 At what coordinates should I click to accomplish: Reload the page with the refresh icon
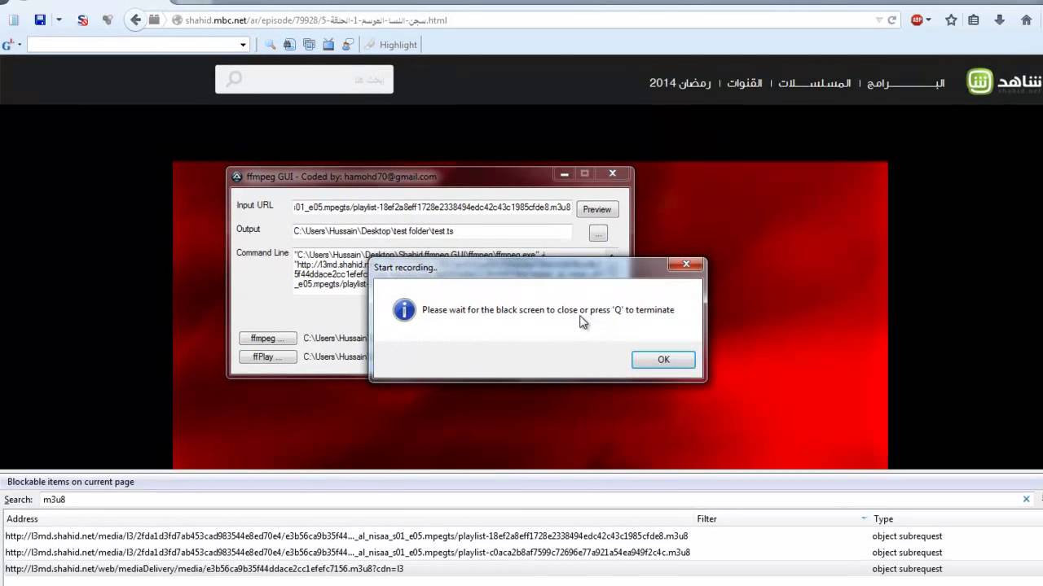(892, 20)
